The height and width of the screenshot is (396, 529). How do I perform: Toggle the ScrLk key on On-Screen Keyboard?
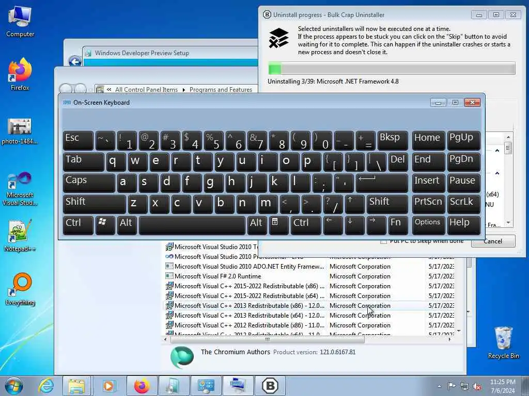pos(463,204)
